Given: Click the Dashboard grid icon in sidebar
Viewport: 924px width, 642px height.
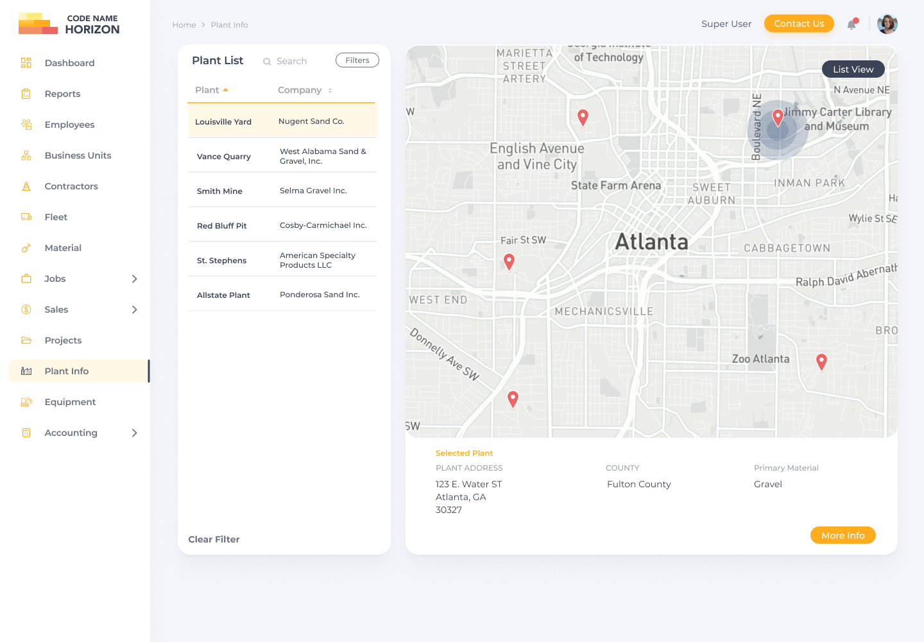Looking at the screenshot, I should 26,63.
